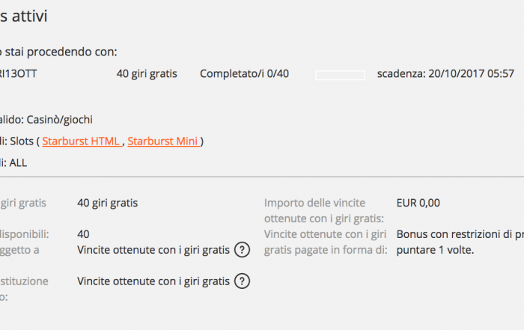Click the upper 'Vincite ottenute con i giri gratis' text
This screenshot has width=524, height=330.
coord(153,250)
